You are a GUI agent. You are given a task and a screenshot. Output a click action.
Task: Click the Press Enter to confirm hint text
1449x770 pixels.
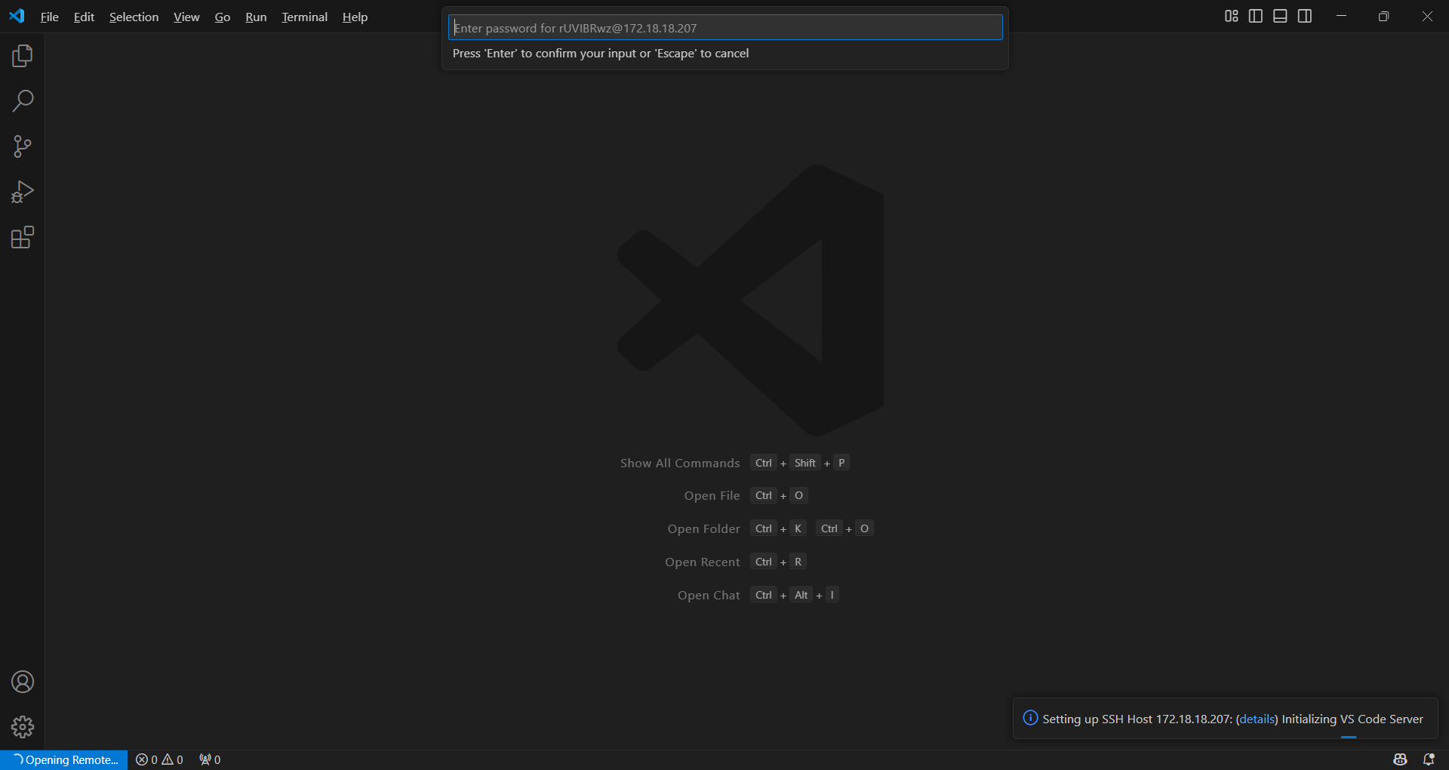tap(601, 54)
